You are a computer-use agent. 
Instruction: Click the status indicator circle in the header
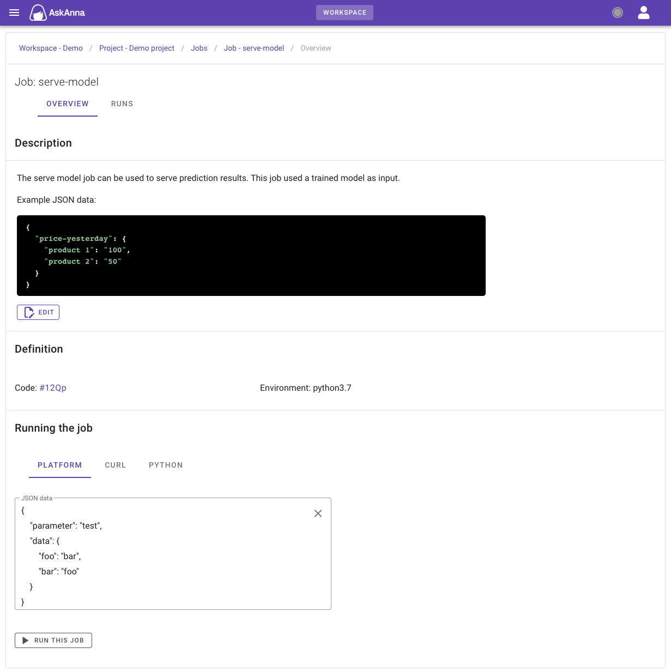(617, 12)
